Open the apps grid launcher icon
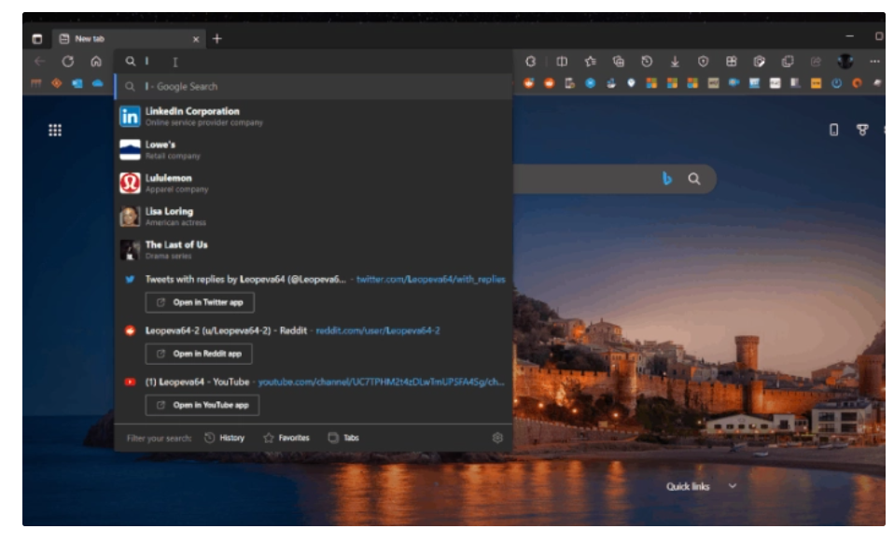Viewport: 894px width, 543px height. point(55,131)
